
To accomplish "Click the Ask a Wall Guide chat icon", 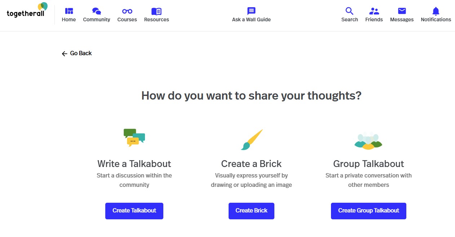I will 251,11.
